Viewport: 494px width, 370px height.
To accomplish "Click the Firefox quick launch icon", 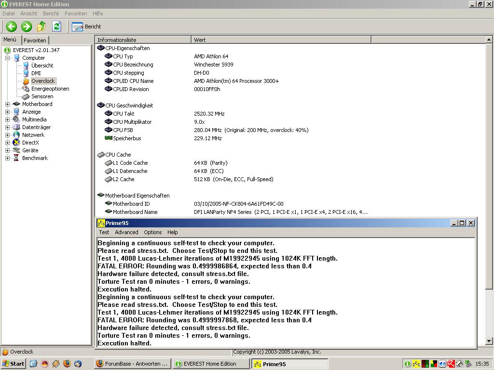I will 67,364.
